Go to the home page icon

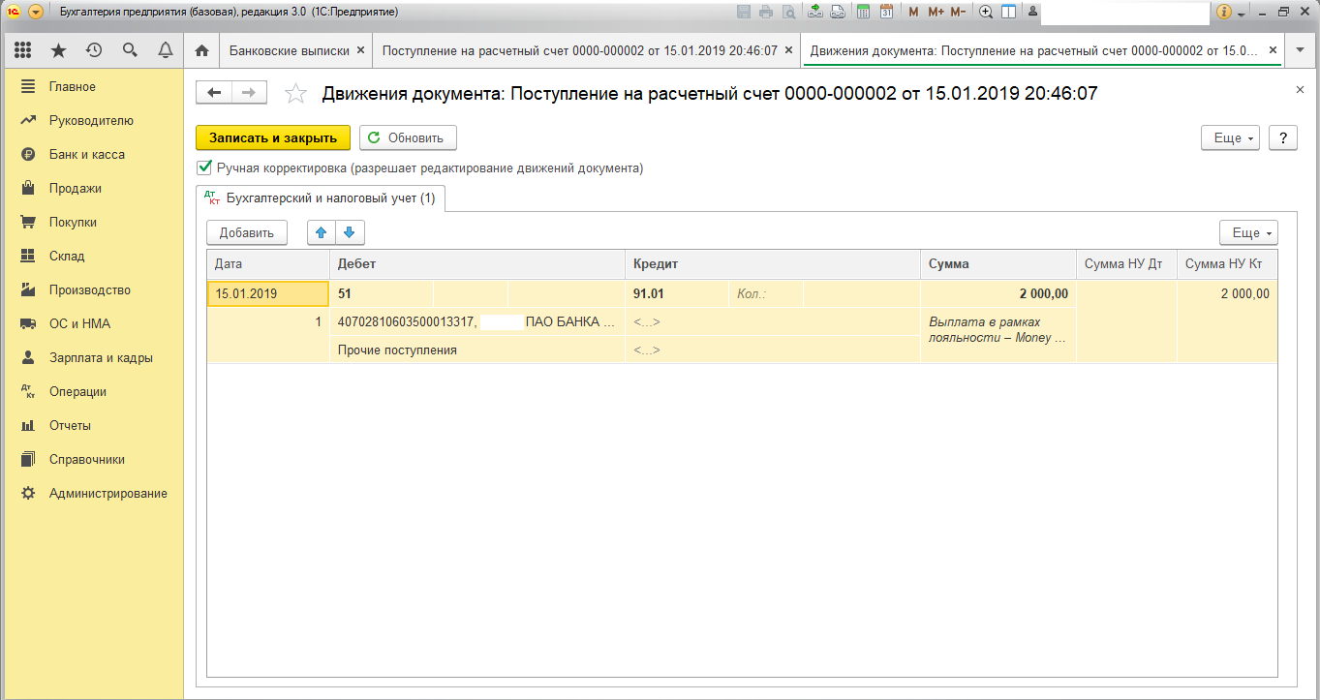(x=201, y=50)
